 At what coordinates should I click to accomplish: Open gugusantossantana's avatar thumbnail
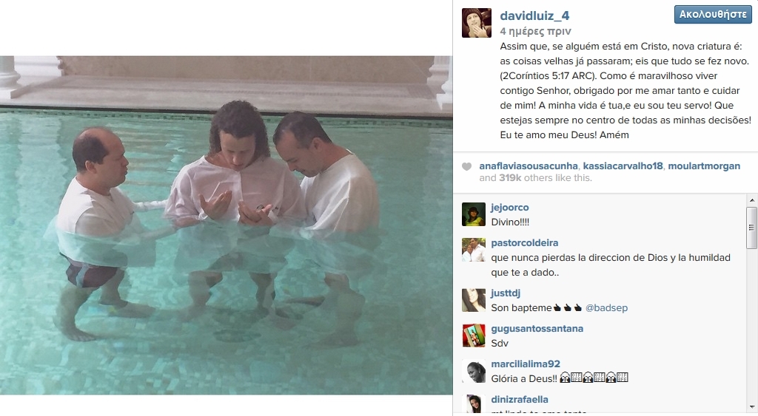(474, 335)
